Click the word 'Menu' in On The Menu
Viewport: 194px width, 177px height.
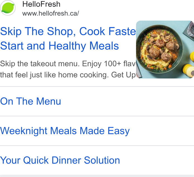pos(48,101)
